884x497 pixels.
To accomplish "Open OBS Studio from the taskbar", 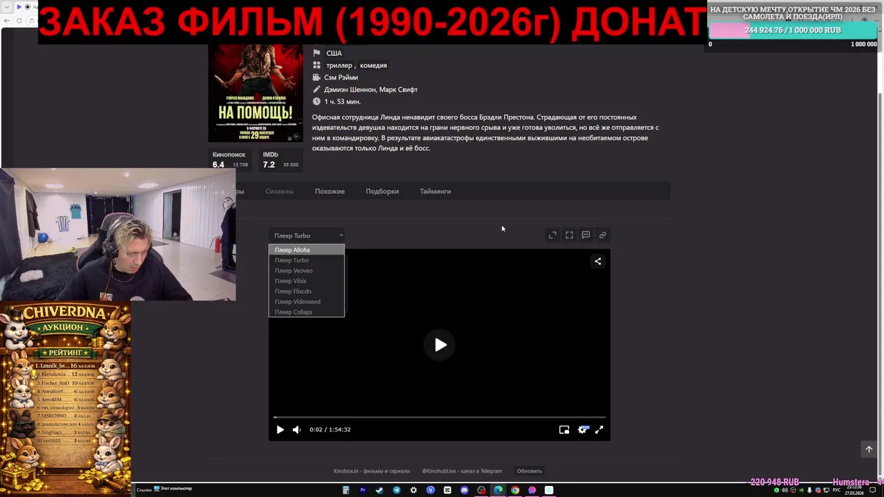I will pyautogui.click(x=481, y=490).
